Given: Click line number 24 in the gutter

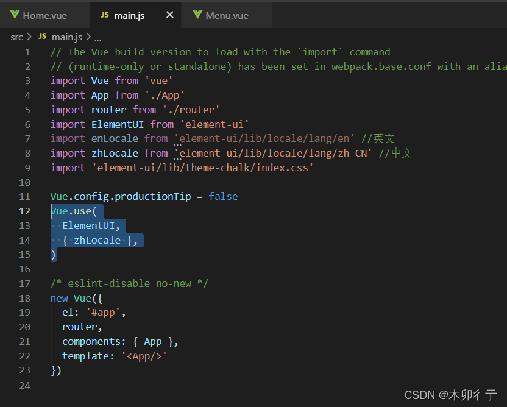Looking at the screenshot, I should tap(24, 385).
